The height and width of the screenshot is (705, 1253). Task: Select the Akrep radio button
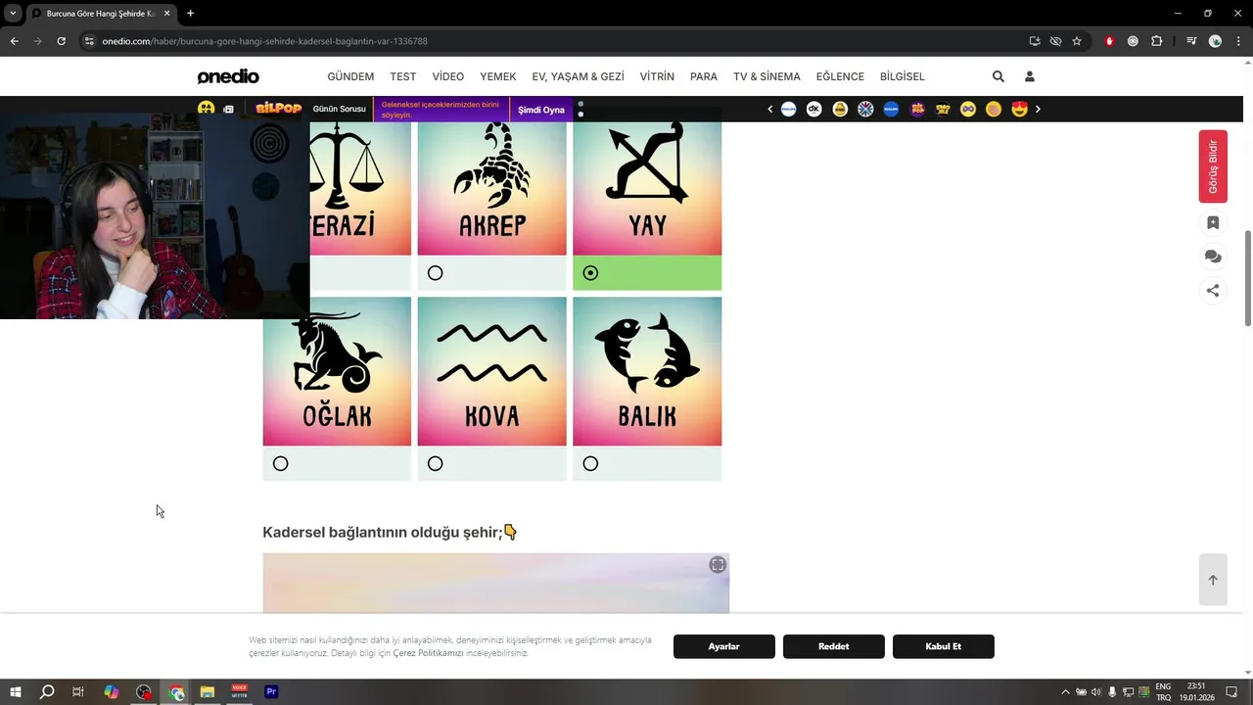click(436, 273)
